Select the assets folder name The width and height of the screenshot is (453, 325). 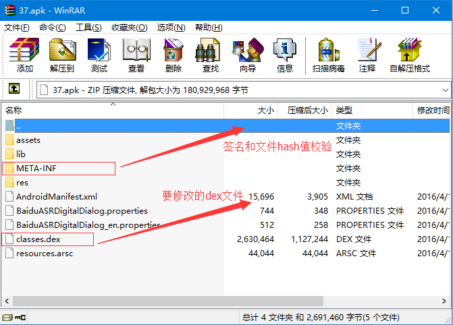pyautogui.click(x=28, y=140)
